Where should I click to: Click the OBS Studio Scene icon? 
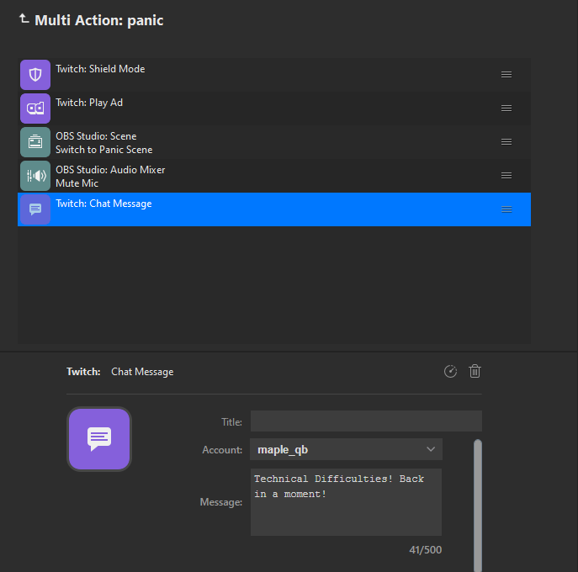pos(35,142)
